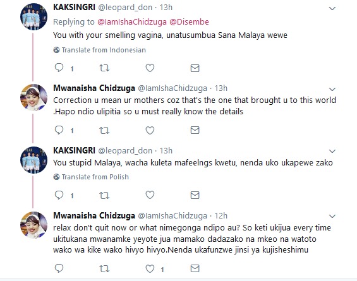This screenshot has height=281, width=357.
Task: Click Translate from Indonesian
Action: [99, 50]
